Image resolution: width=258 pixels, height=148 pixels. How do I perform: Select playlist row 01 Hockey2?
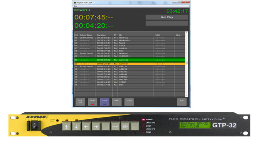pyautogui.click(x=130, y=38)
